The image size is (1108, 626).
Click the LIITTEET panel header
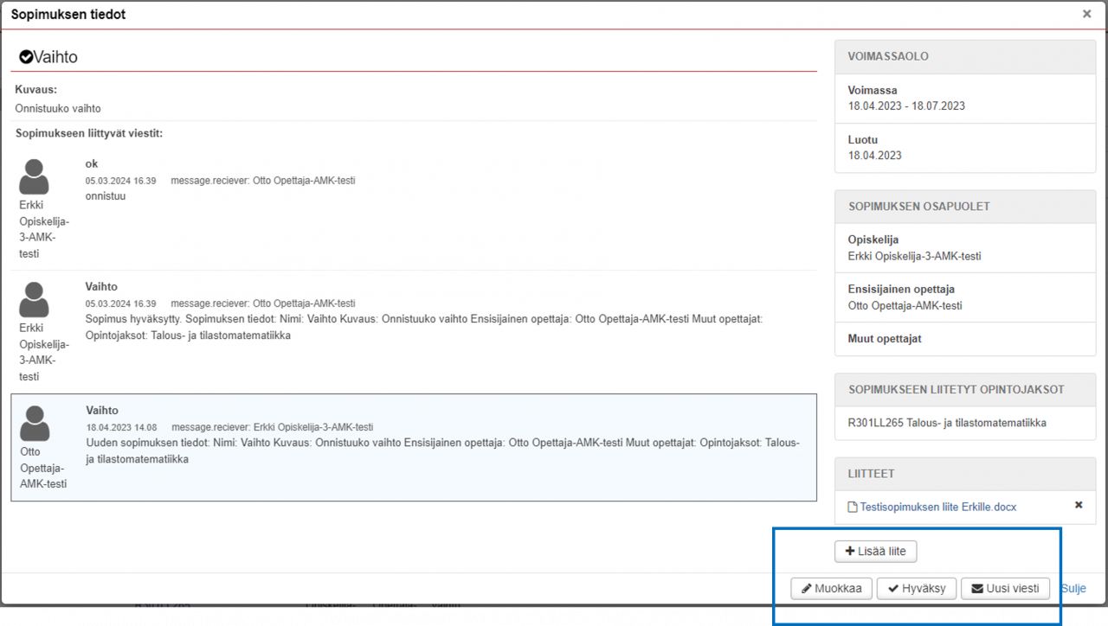click(x=965, y=474)
